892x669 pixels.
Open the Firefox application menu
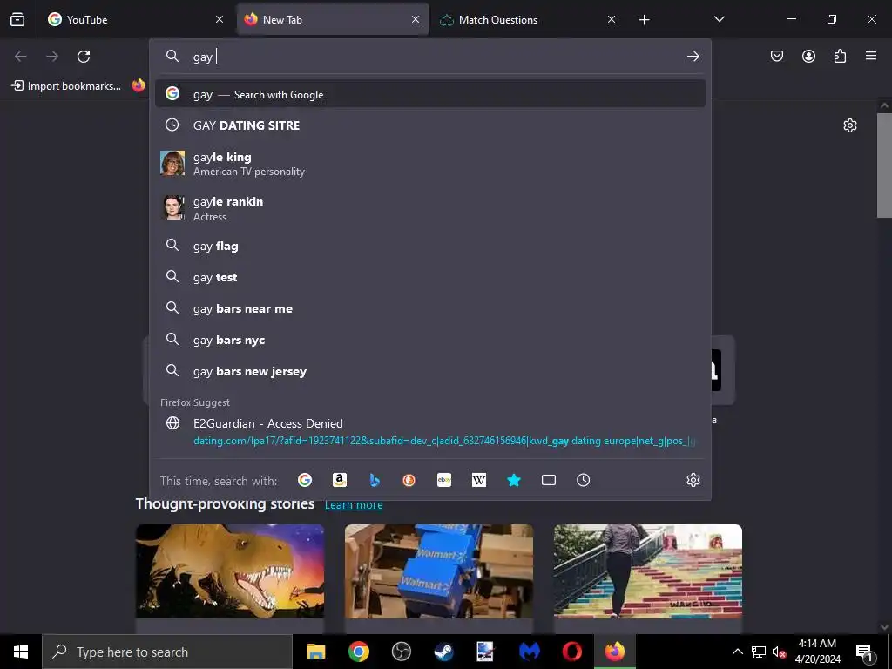coord(871,56)
